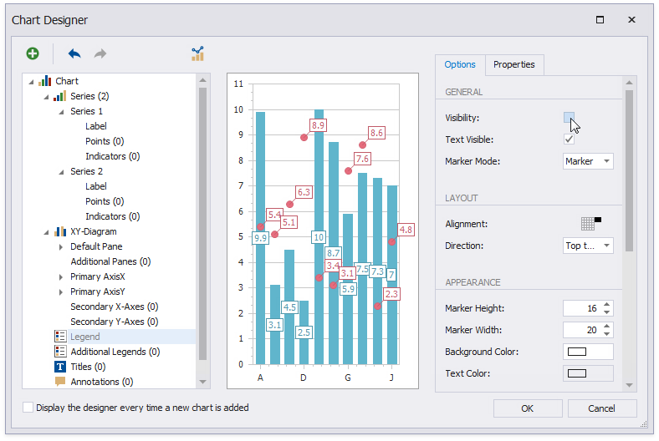Increase Marker Height with up spinner

[x=607, y=304]
